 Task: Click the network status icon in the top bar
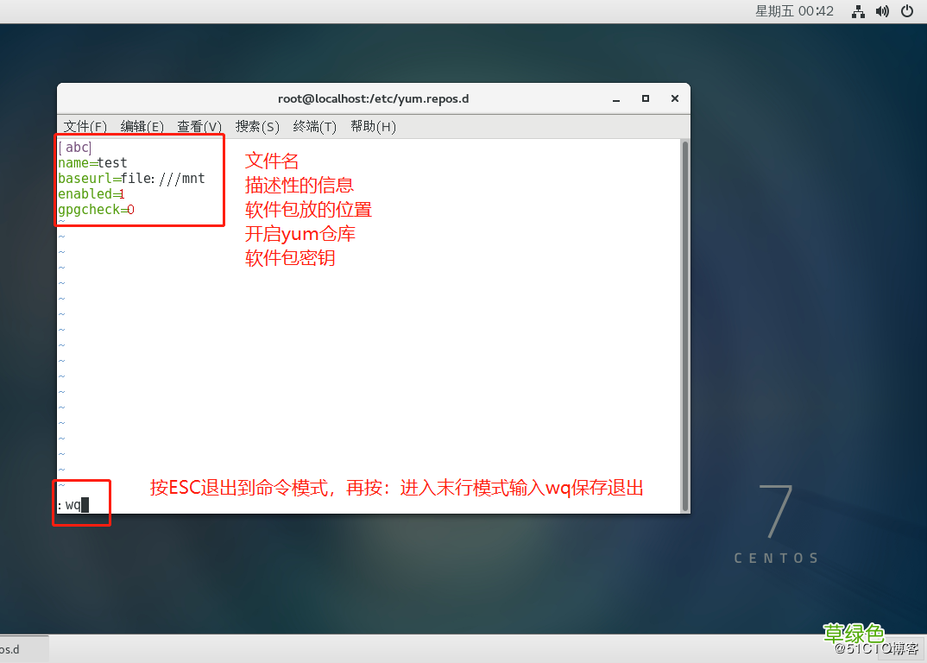tap(857, 11)
